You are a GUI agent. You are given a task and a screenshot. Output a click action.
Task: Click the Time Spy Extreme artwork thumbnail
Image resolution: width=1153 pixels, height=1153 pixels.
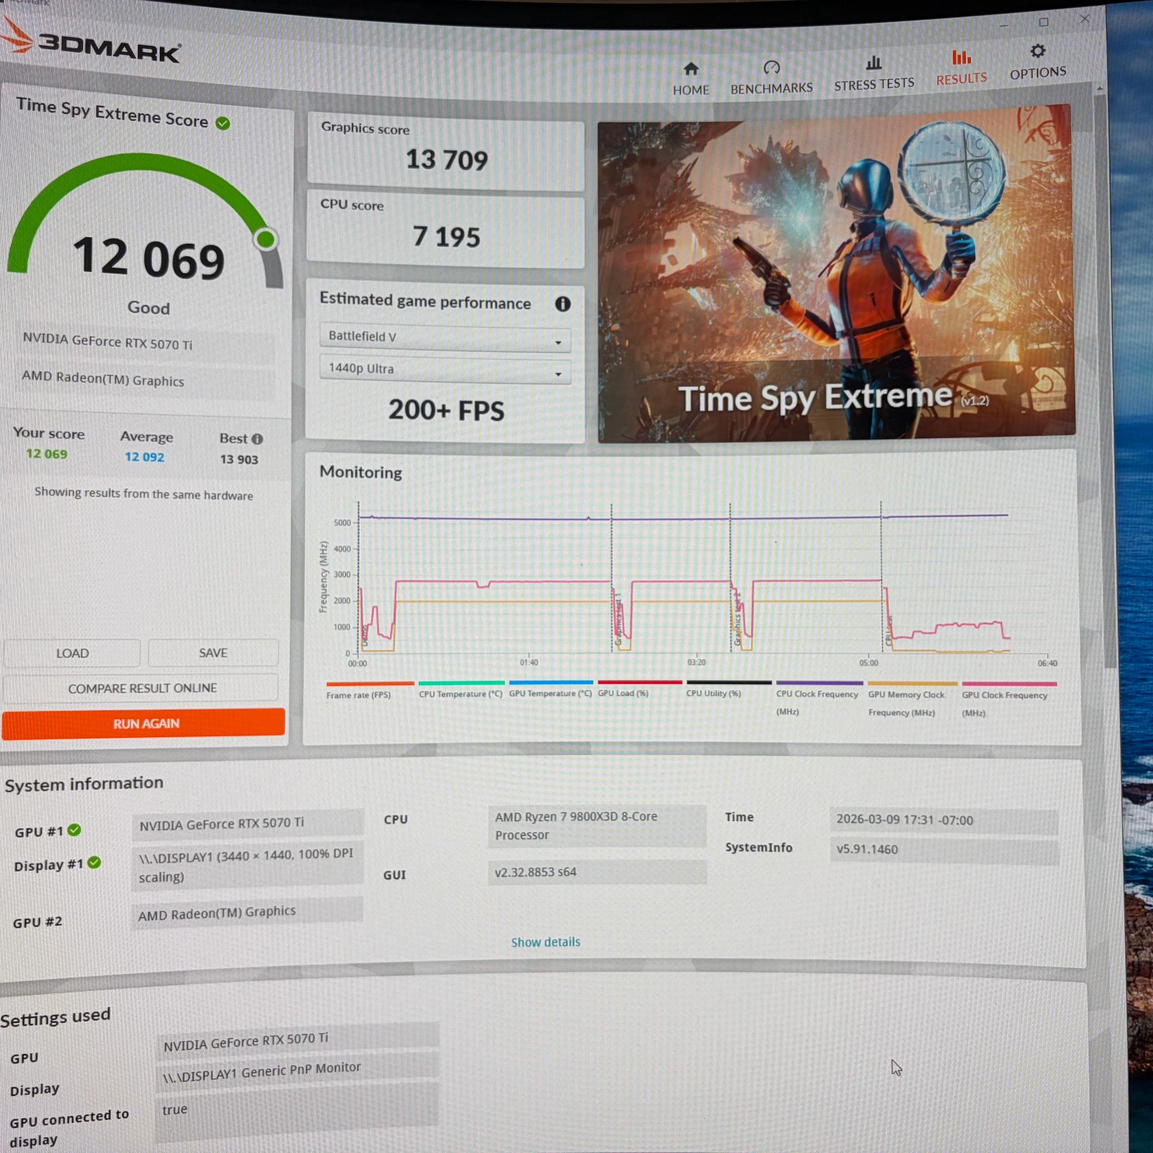[835, 274]
